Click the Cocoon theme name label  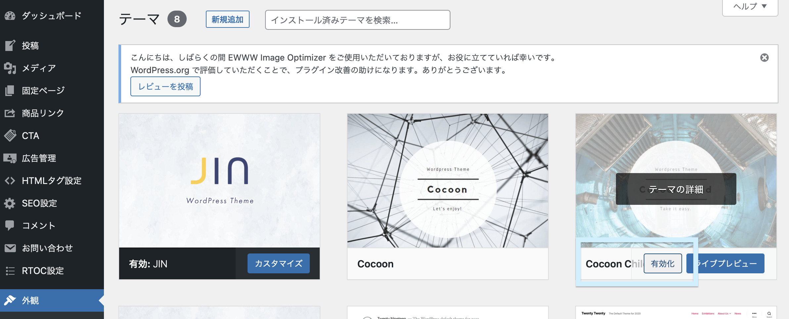click(375, 264)
